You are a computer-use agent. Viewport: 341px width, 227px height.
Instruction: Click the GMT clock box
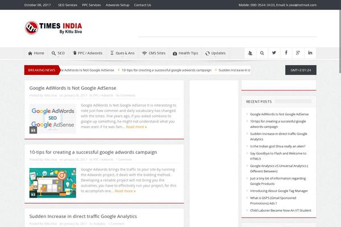click(x=301, y=70)
